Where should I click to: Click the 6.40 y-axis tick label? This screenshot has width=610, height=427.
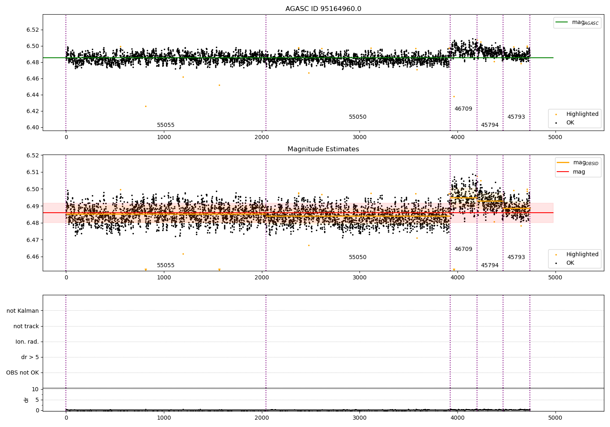[x=33, y=127]
